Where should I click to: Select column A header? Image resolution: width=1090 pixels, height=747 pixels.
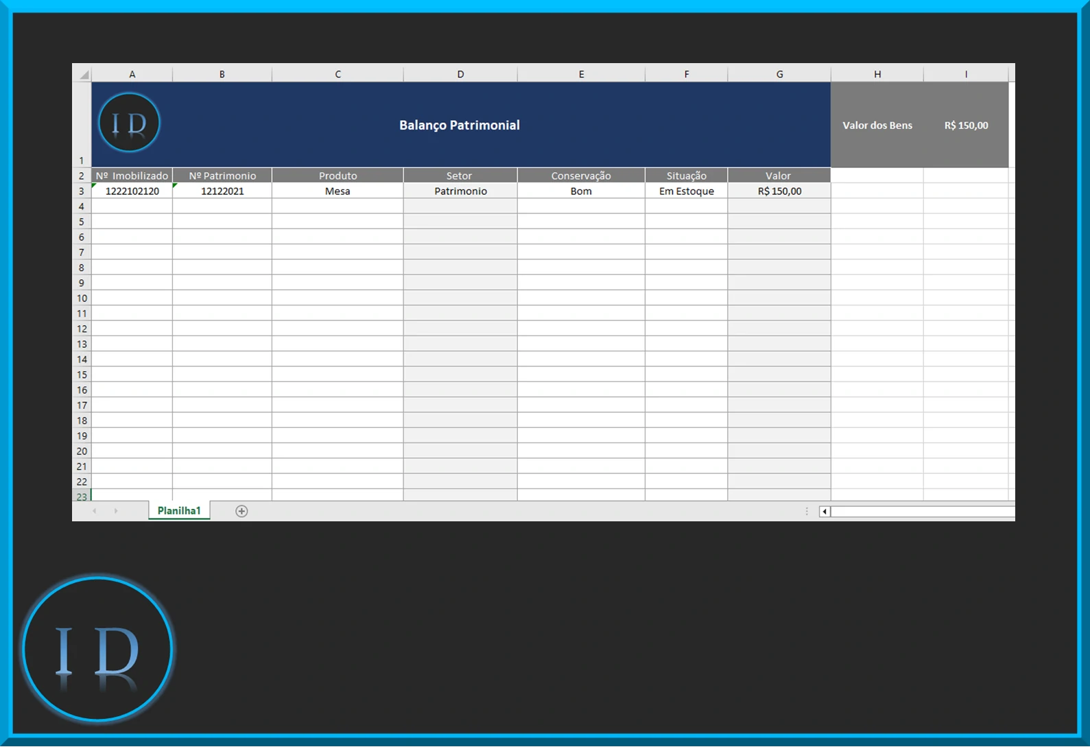[132, 73]
